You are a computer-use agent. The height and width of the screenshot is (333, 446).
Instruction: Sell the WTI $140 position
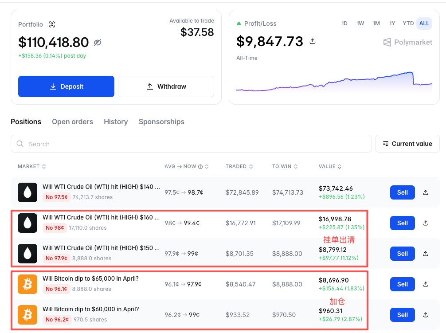403,192
